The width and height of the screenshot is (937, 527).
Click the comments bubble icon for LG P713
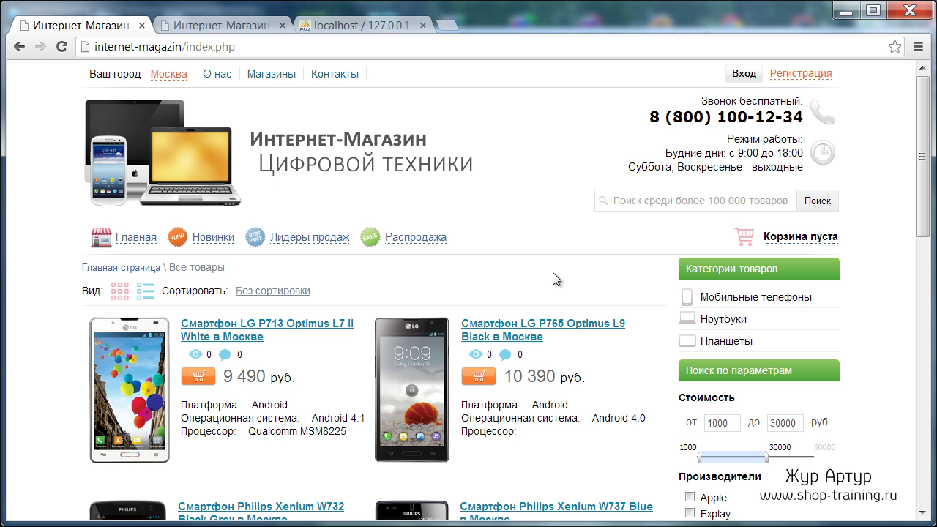click(225, 355)
